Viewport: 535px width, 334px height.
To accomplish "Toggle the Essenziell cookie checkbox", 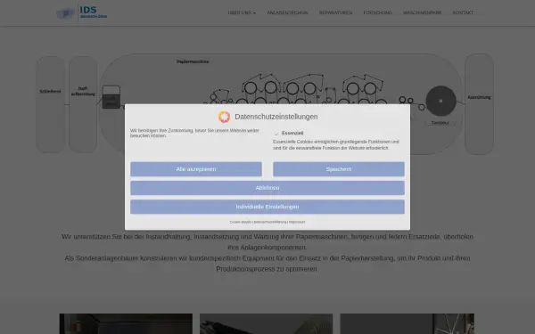I will tap(276, 134).
